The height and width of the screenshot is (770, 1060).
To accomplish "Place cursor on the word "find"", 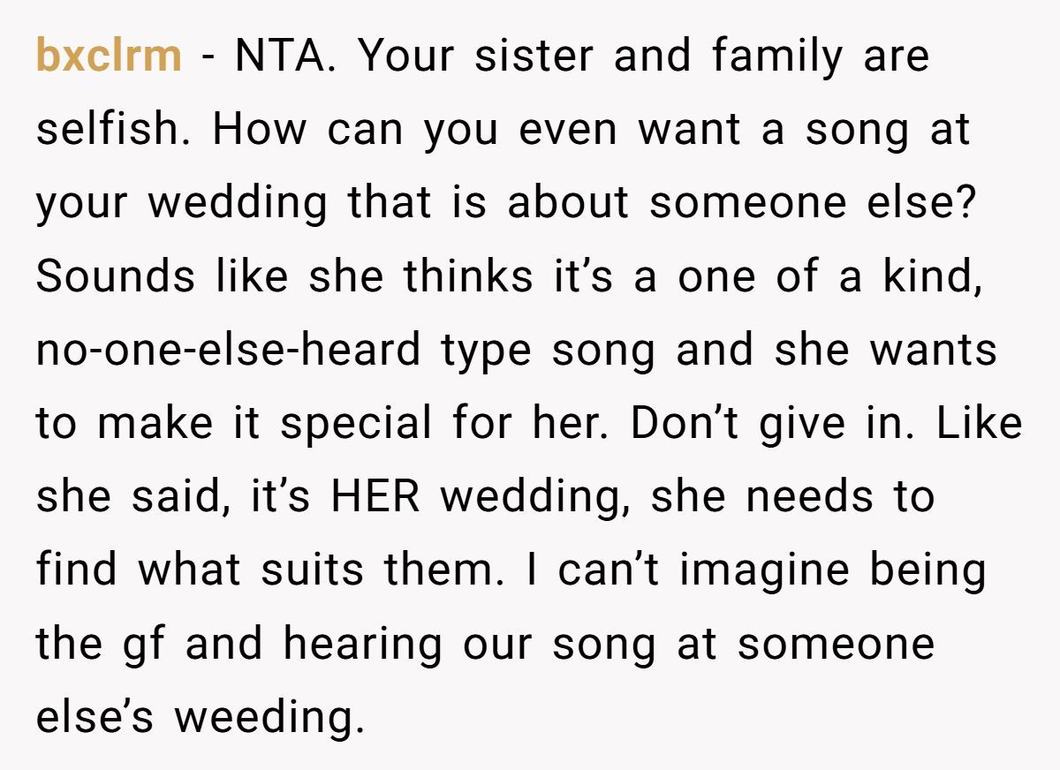I will [76, 570].
